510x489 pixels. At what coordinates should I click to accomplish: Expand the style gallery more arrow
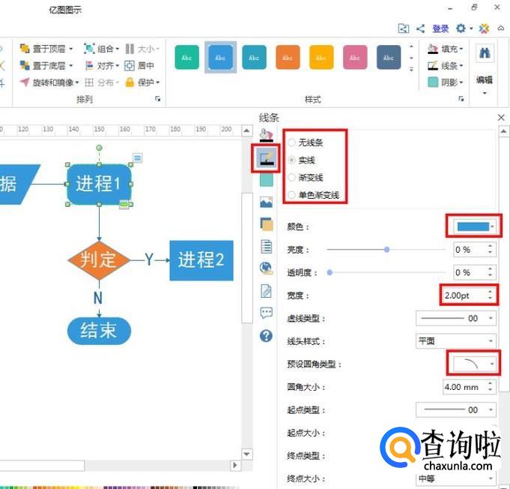tap(411, 69)
